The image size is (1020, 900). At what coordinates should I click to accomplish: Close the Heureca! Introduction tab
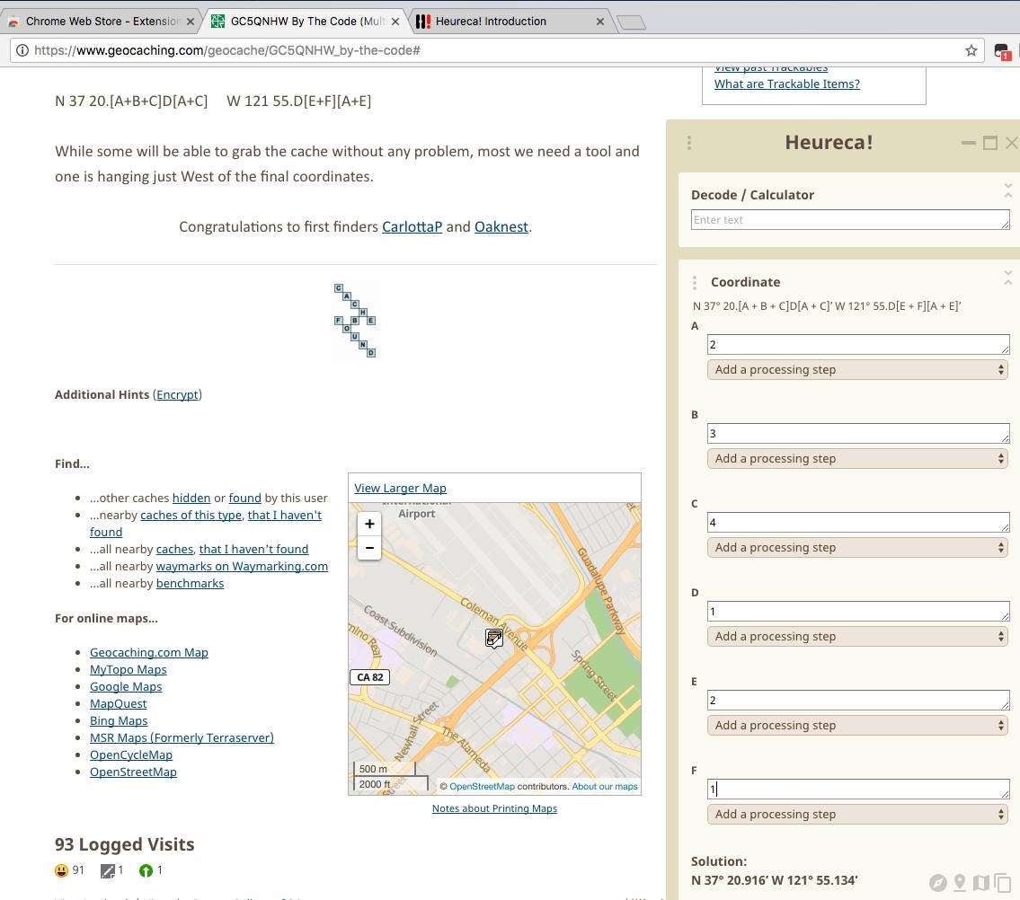pyautogui.click(x=599, y=22)
